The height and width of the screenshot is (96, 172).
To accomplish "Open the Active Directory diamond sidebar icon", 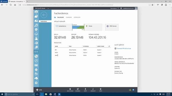I will pyautogui.click(x=36, y=70).
